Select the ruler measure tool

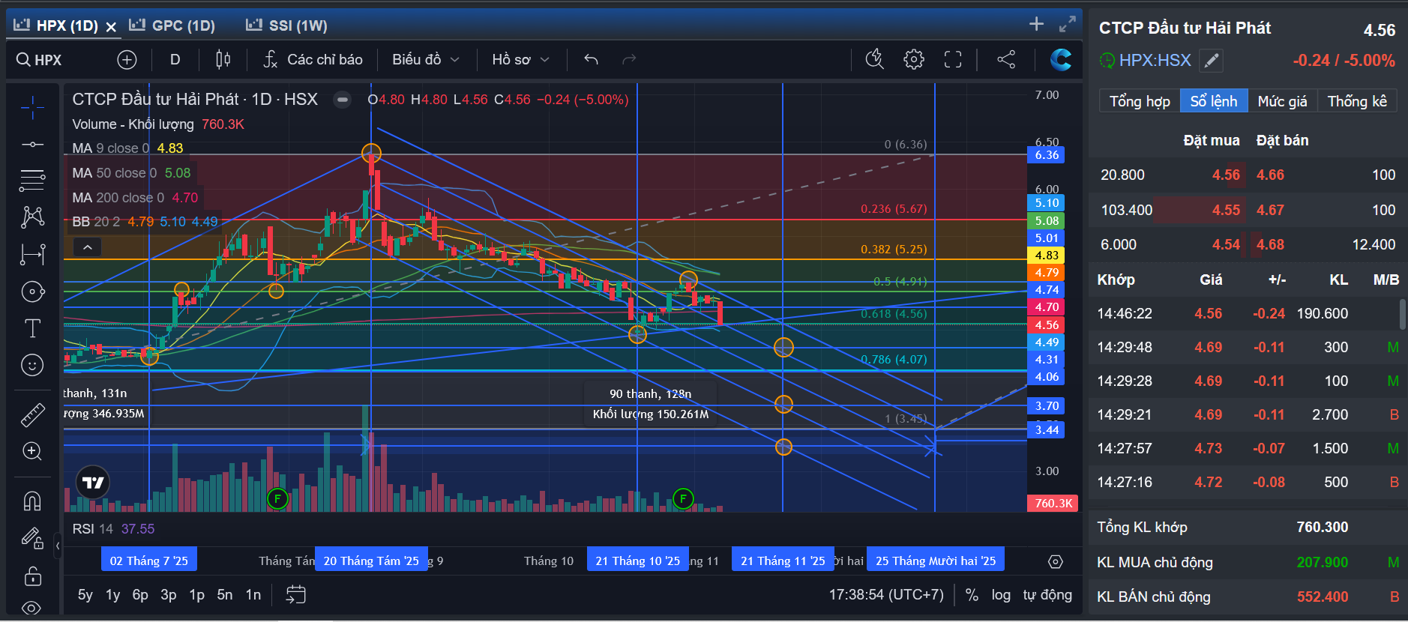click(x=32, y=414)
